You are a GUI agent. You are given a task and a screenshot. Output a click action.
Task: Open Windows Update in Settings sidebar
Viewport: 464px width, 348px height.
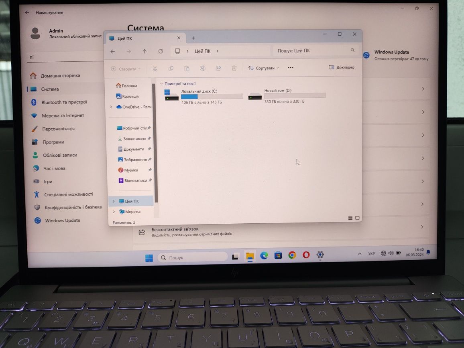click(57, 221)
